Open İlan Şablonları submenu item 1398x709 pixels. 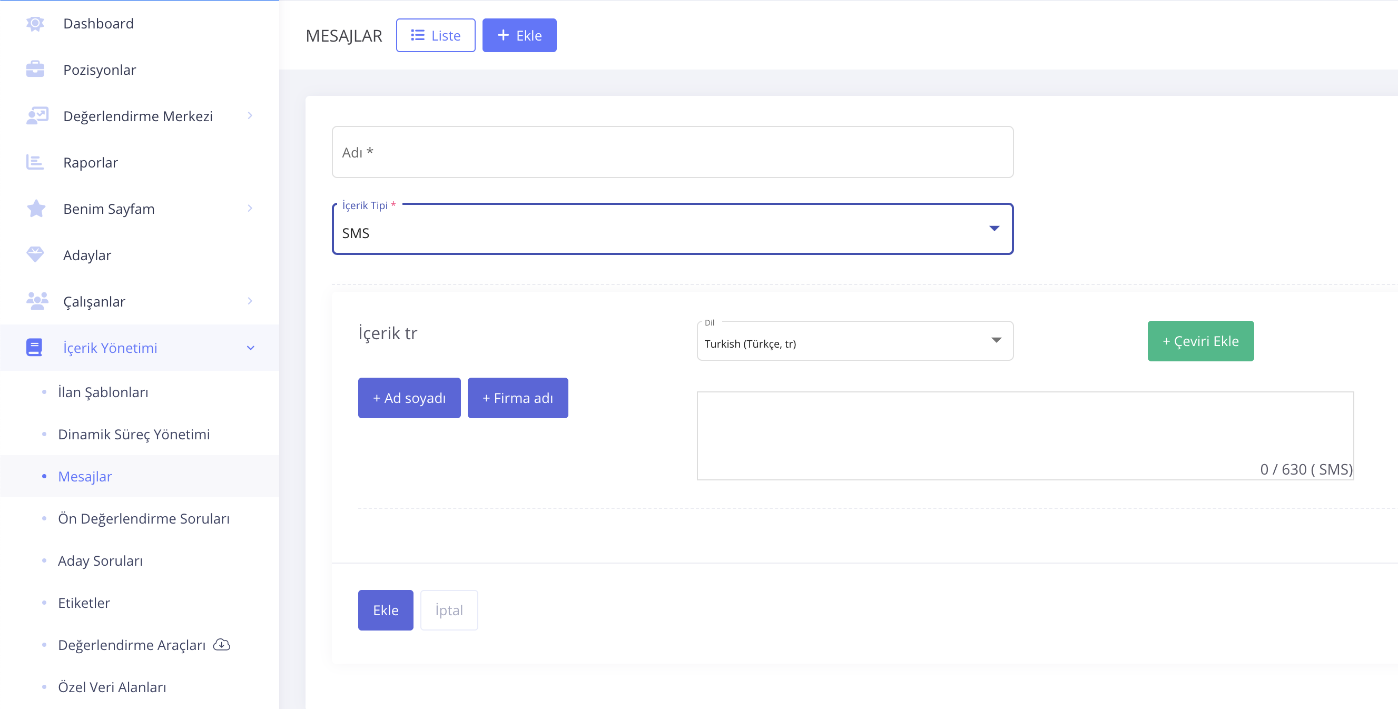click(103, 392)
